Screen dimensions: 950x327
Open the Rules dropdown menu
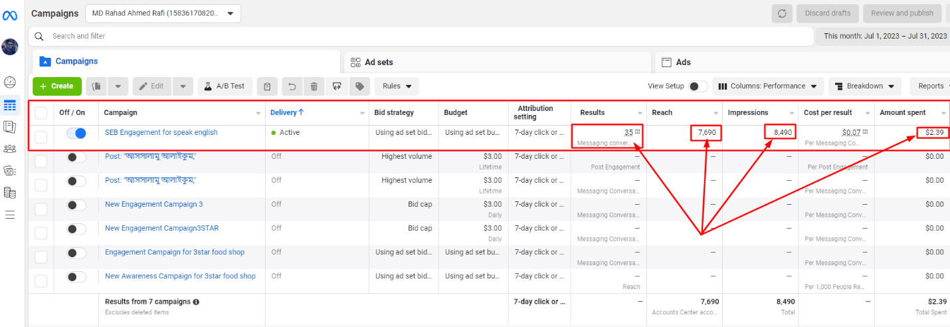tap(397, 86)
